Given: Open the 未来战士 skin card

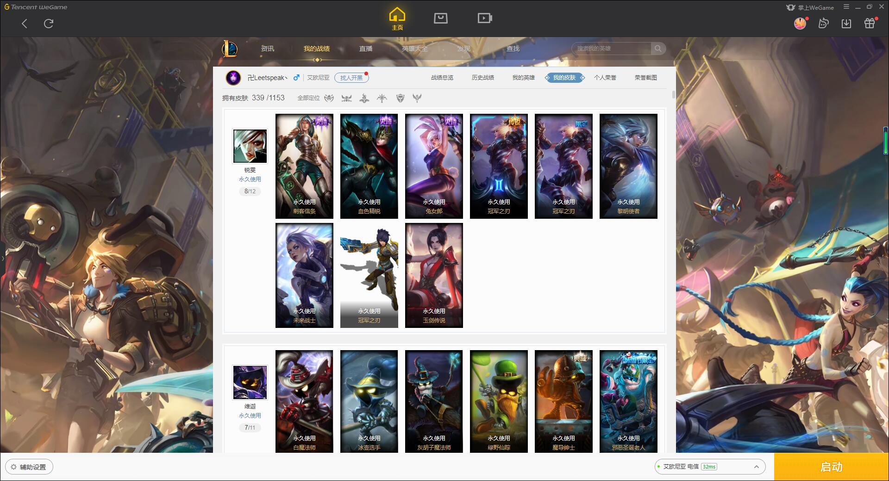Looking at the screenshot, I should point(304,275).
